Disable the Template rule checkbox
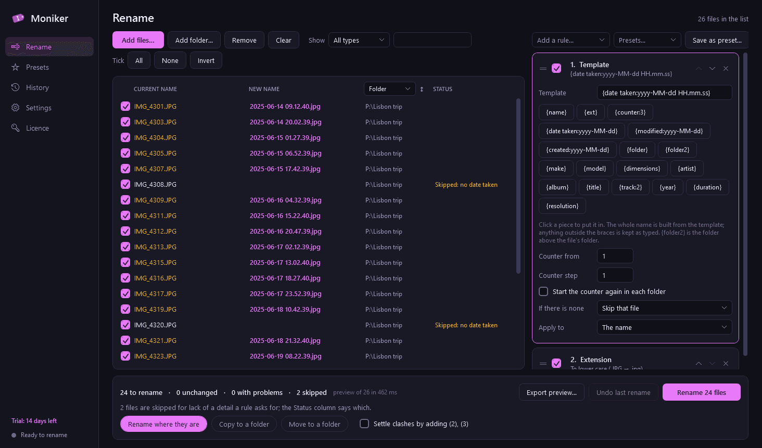This screenshot has width=762, height=448. (556, 68)
